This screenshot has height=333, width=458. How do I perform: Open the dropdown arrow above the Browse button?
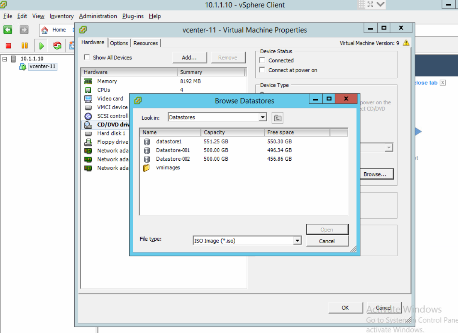pos(389,148)
